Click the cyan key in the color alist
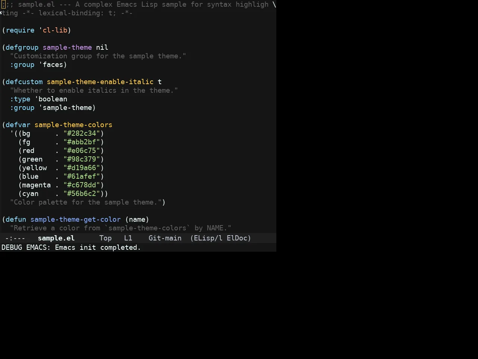The width and height of the screenshot is (478, 359). coord(30,194)
